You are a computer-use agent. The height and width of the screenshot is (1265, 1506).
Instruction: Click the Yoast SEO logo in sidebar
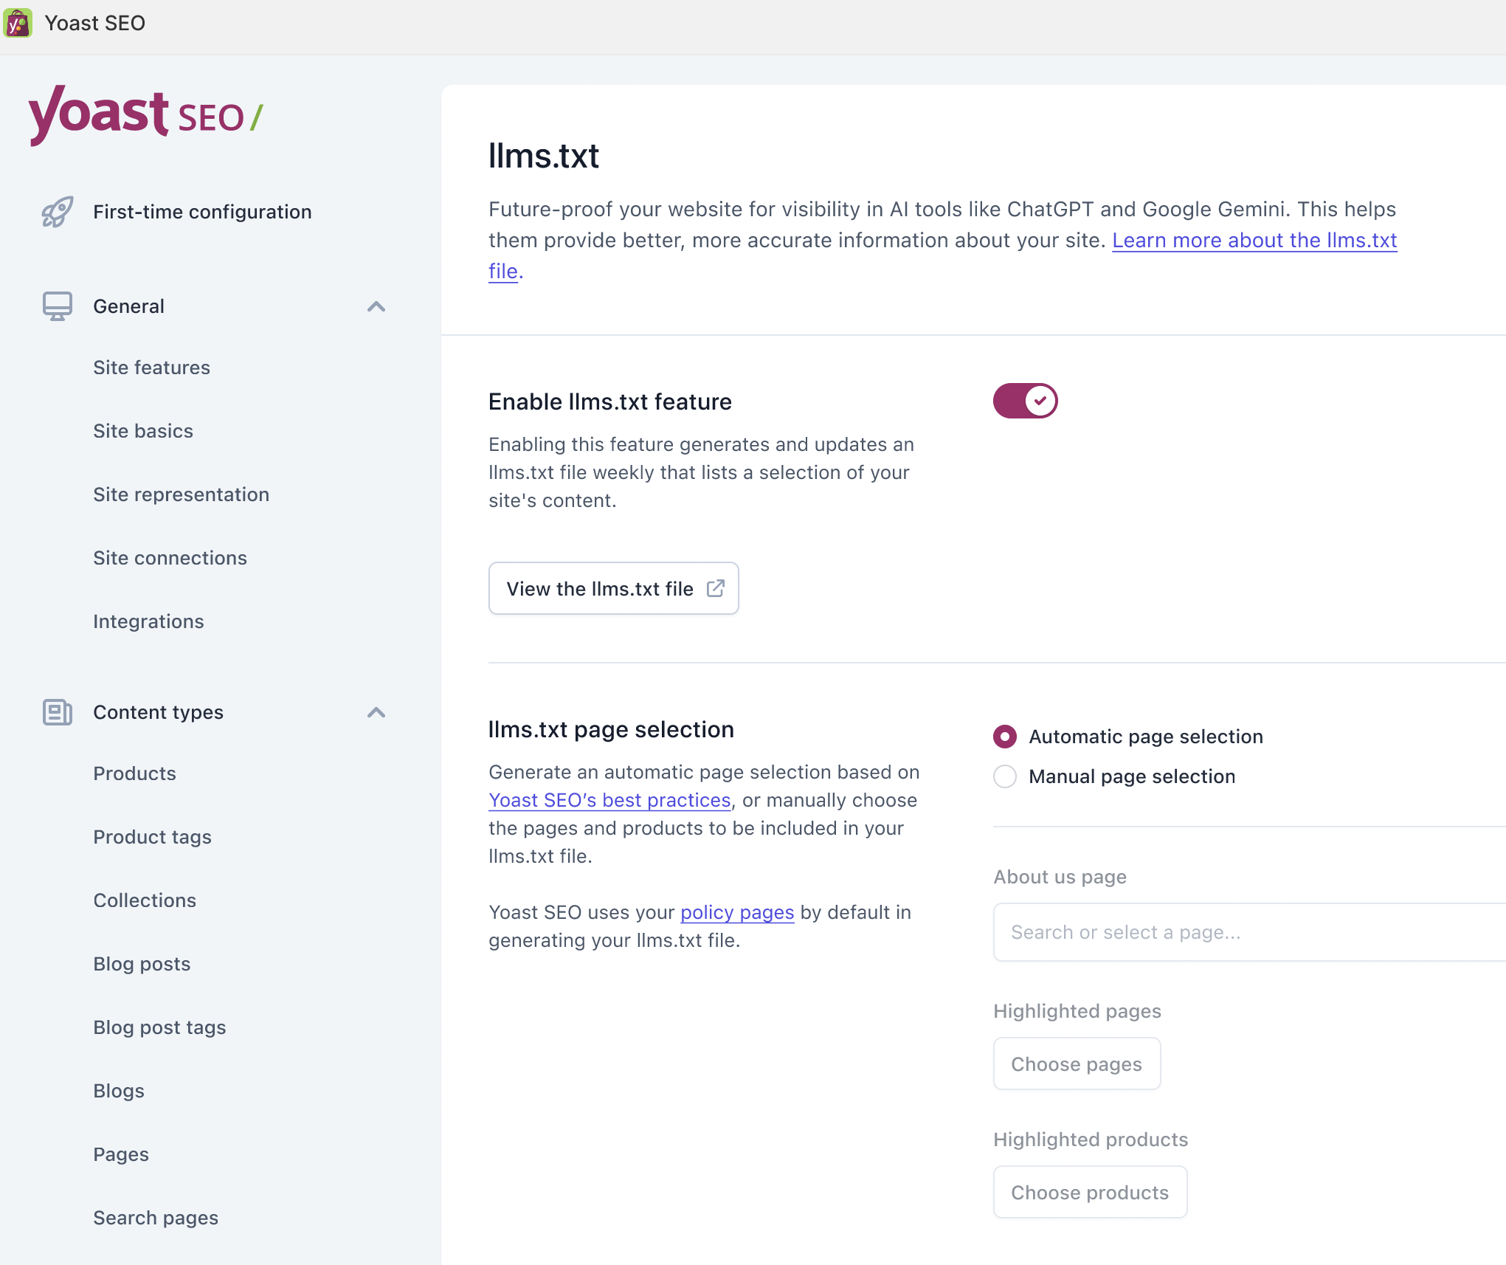[145, 115]
